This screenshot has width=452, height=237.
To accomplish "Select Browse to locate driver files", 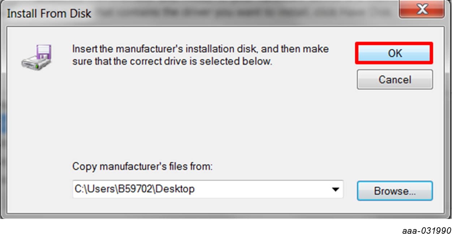I will [395, 191].
